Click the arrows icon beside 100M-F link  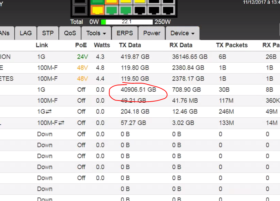[61, 123]
